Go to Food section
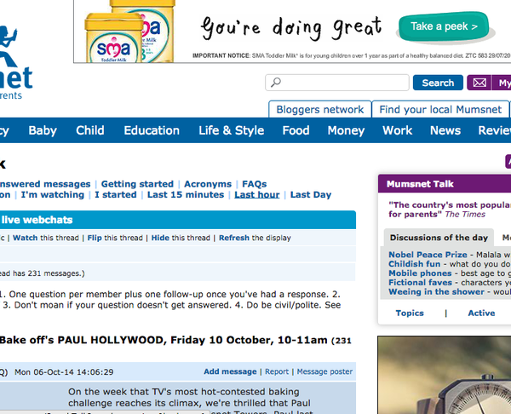Image resolution: width=511 pixels, height=414 pixels. pos(296,130)
